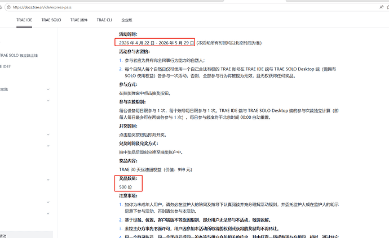Image resolution: width=389 pixels, height=238 pixels.
Task: Switch to the TRAE SOLO tab
Action: 51,20
